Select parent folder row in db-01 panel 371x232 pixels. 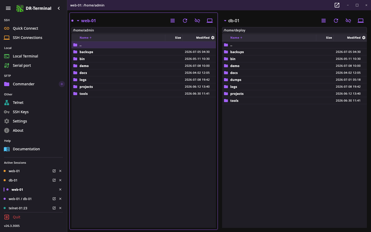pos(294,45)
